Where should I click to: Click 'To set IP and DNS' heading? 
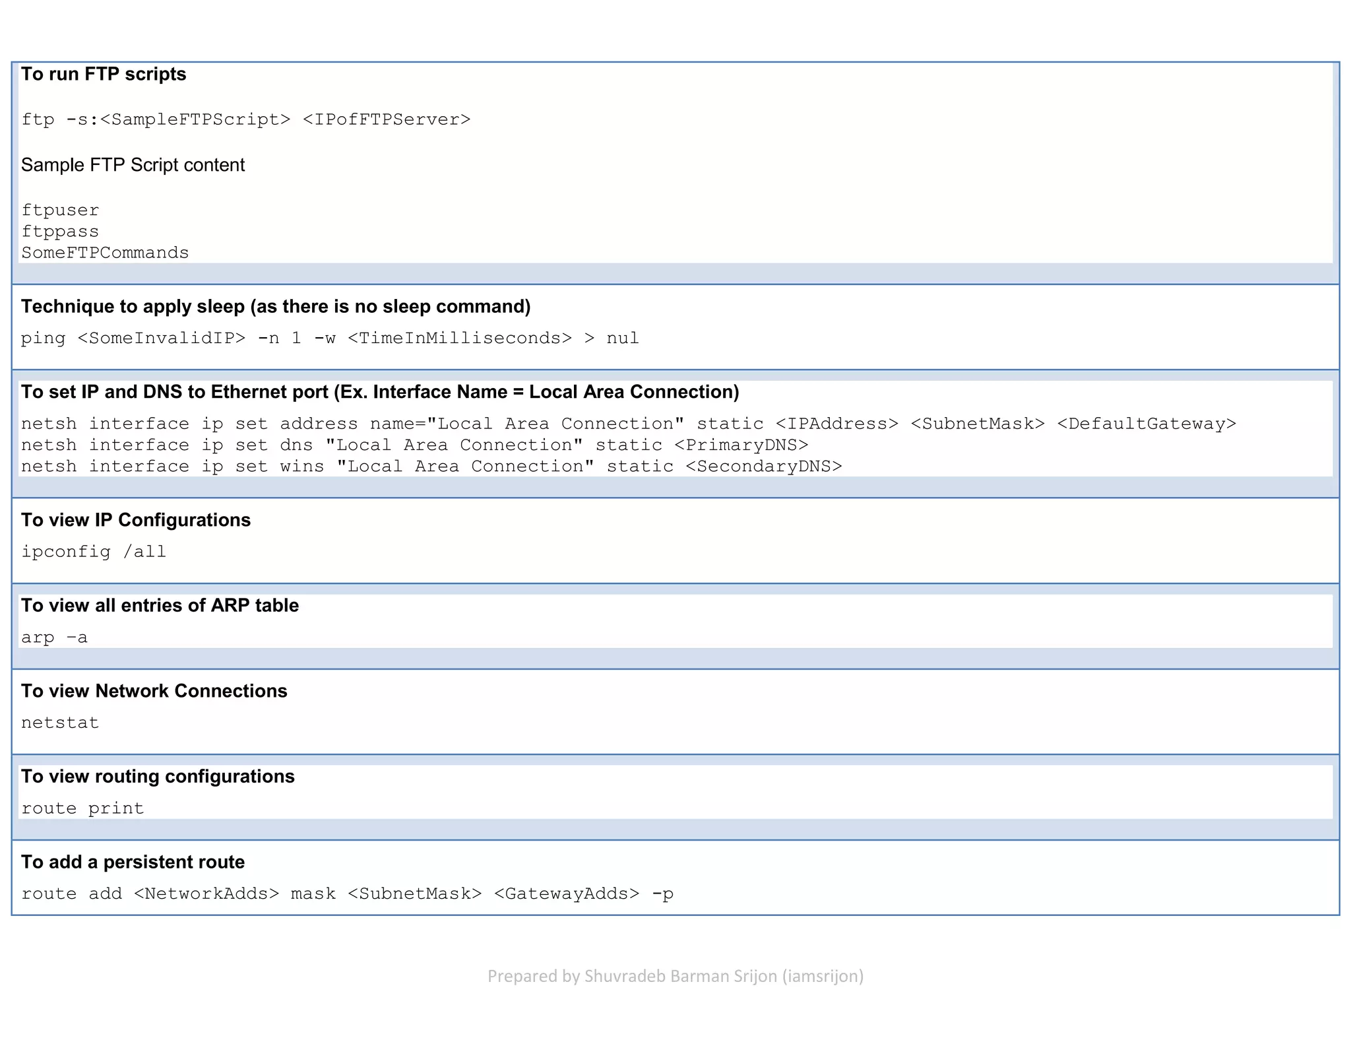click(x=380, y=392)
